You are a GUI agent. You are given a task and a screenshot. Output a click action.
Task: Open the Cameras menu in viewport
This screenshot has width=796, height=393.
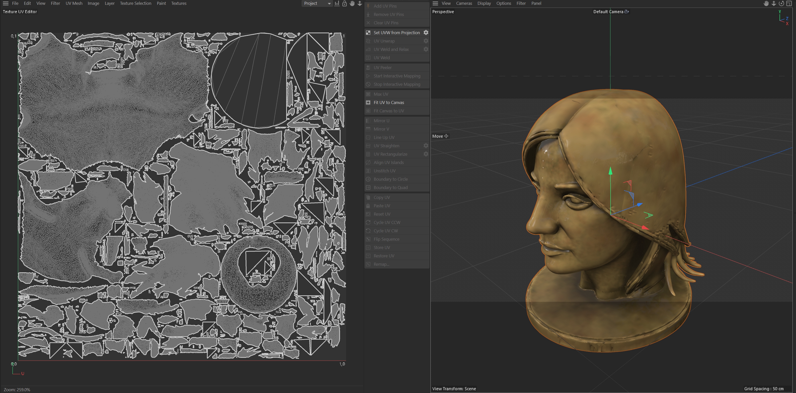464,3
